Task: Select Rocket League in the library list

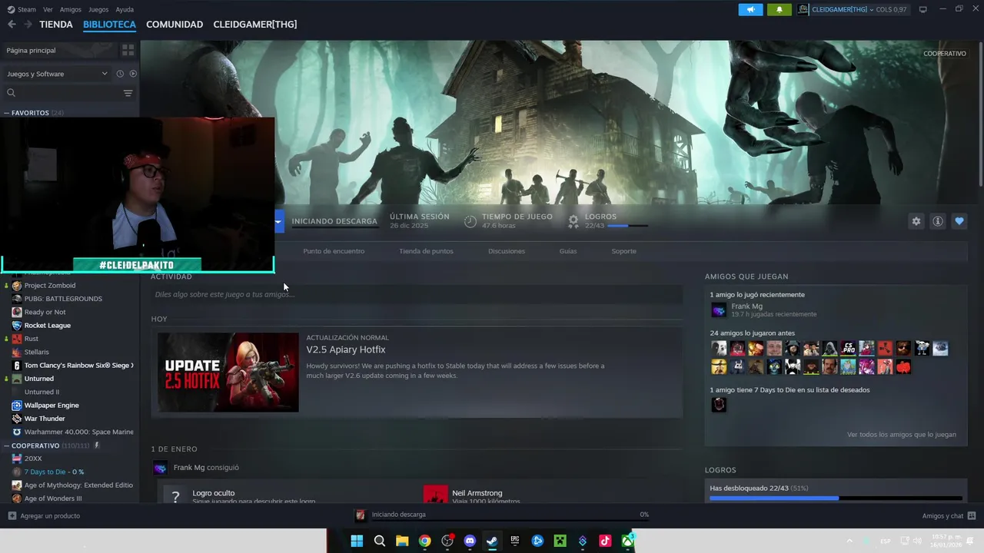Action: [47, 326]
